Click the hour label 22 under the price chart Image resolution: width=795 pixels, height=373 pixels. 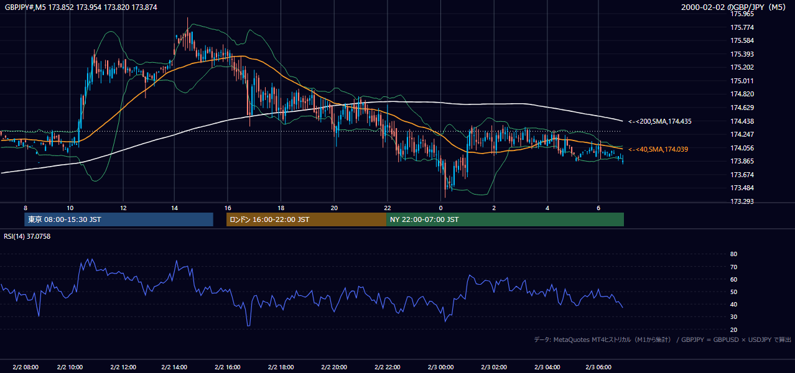click(x=387, y=208)
